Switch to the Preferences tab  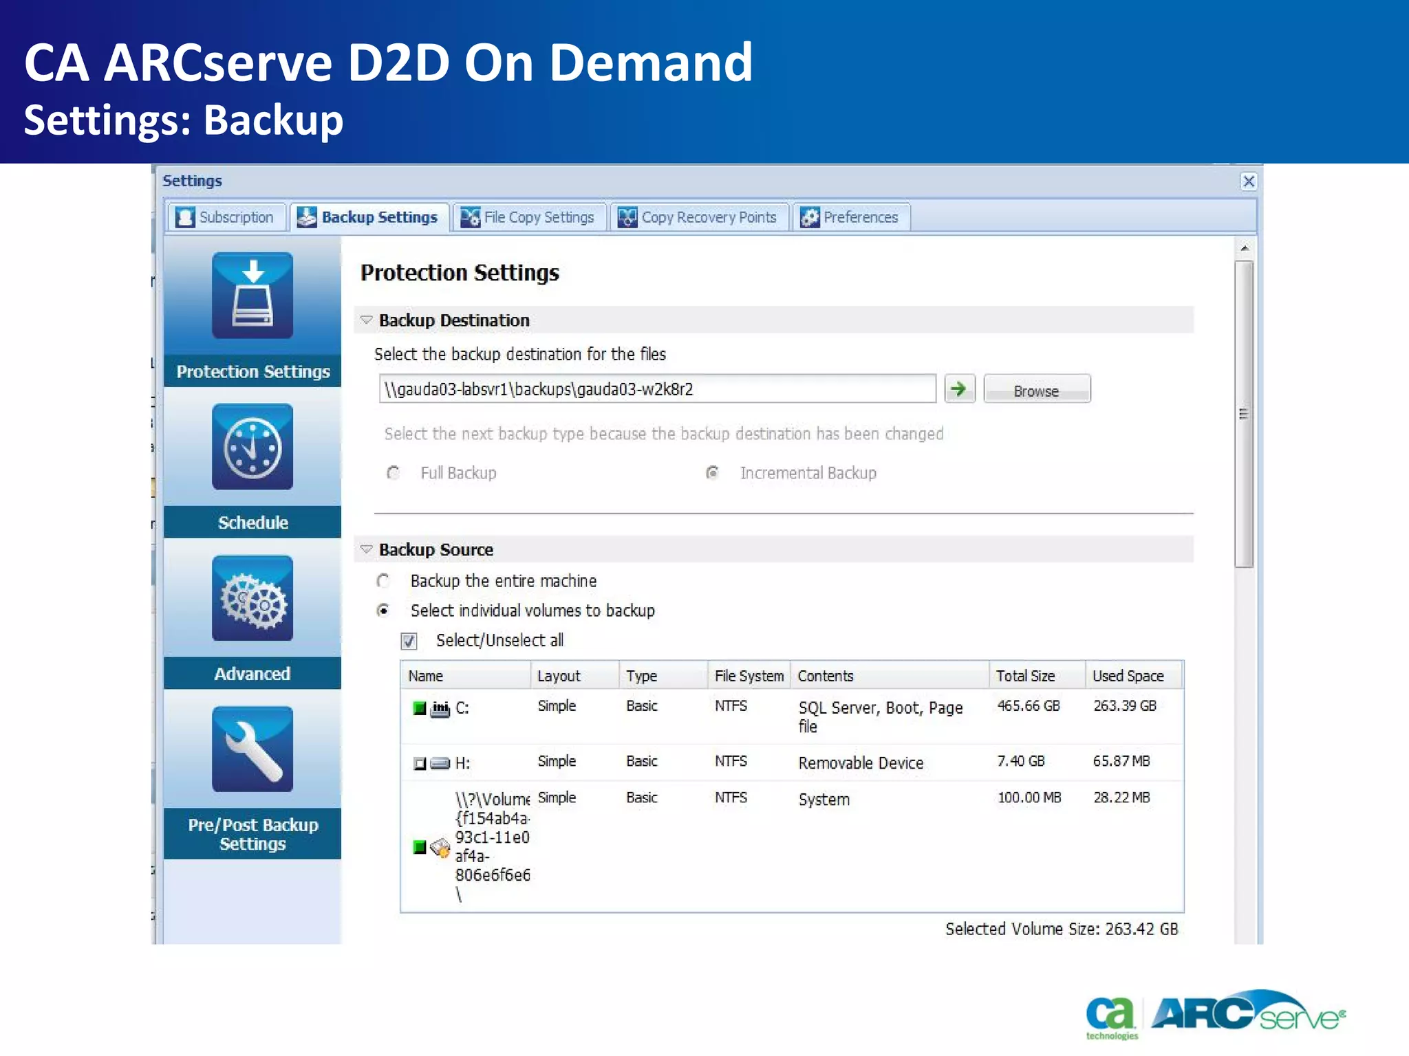(x=851, y=217)
